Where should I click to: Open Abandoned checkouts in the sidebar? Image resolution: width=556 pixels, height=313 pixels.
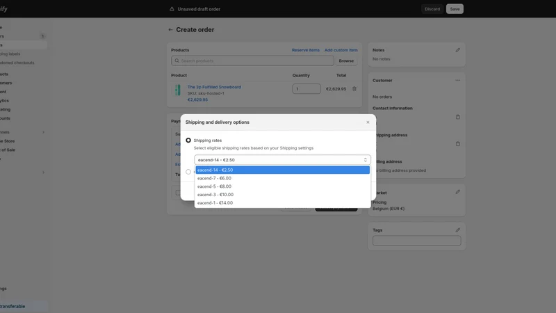[17, 63]
